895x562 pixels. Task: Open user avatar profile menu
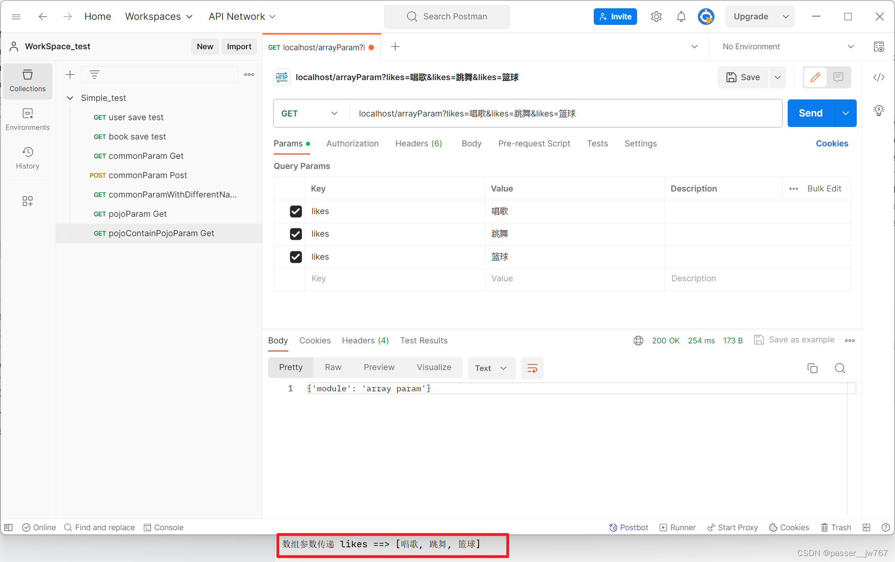(706, 17)
